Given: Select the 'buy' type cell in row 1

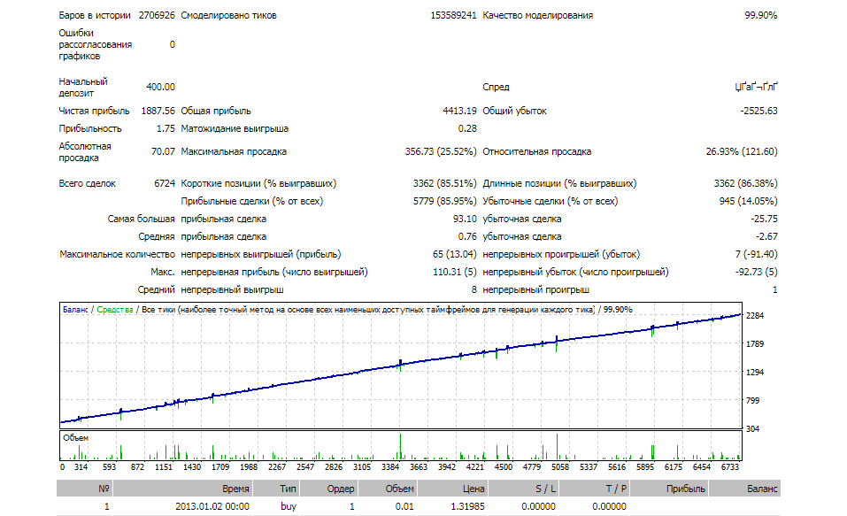Looking at the screenshot, I should pyautogui.click(x=289, y=506).
